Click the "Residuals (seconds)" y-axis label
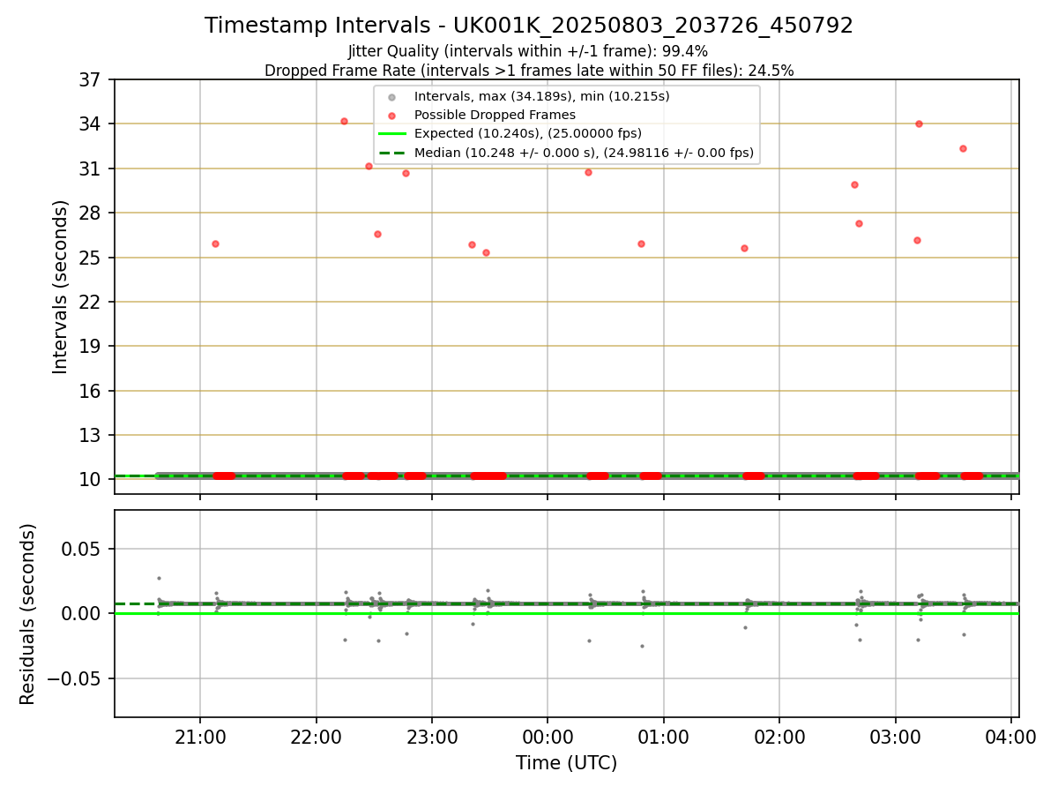 point(28,614)
